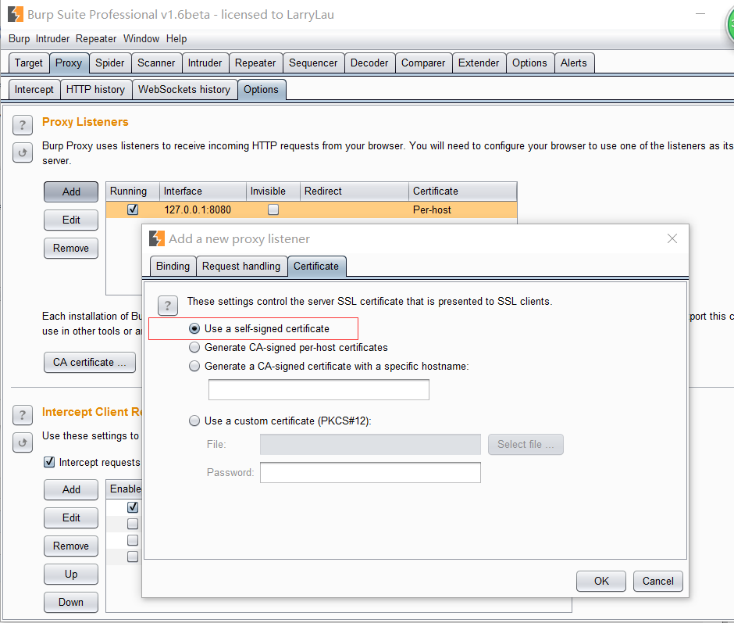Click Remove button for intercept rules
The image size is (734, 623).
click(71, 546)
